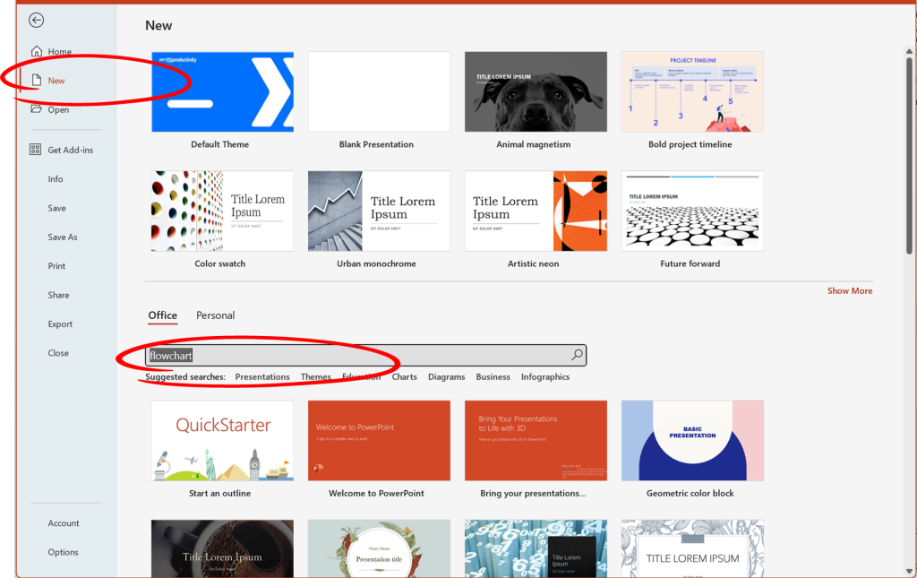Screen dimensions: 917x578
Task: Click the Home house icon
Action: (x=36, y=51)
